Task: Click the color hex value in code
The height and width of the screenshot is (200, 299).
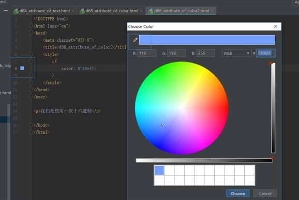Action: pyautogui.click(x=87, y=69)
